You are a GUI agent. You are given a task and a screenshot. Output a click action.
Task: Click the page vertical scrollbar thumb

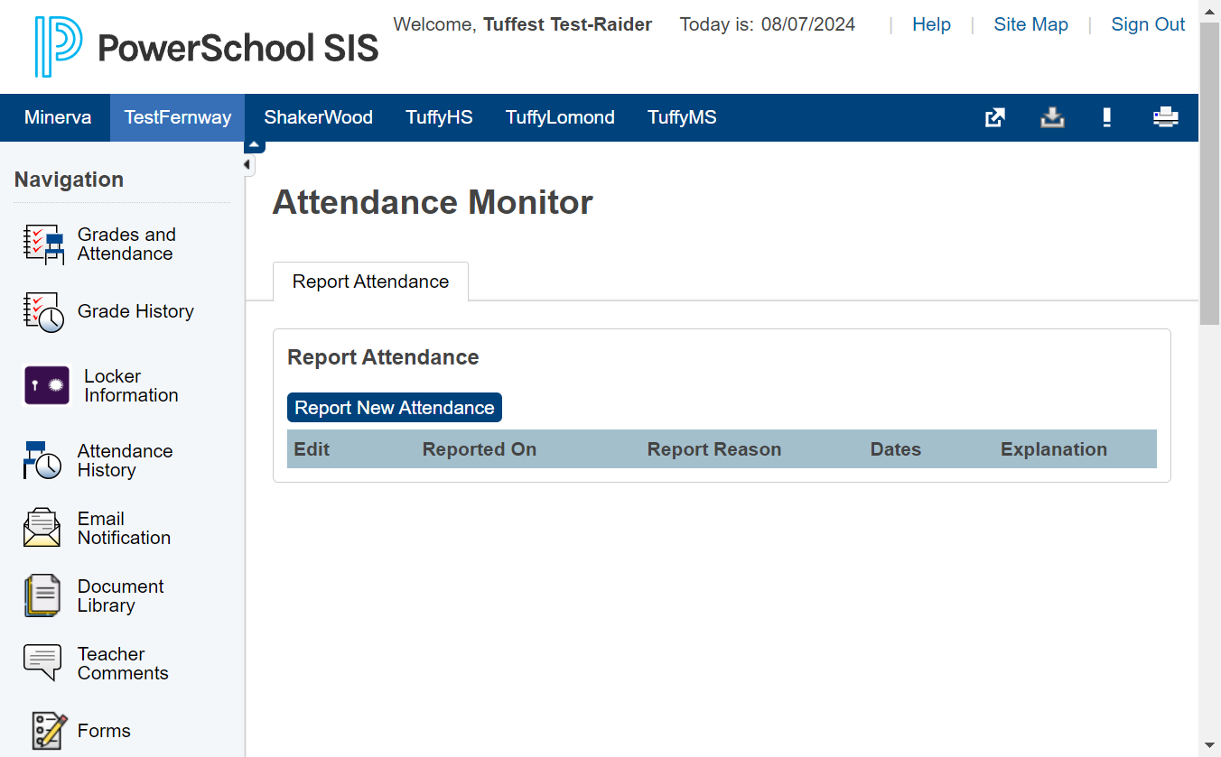pos(1210,174)
